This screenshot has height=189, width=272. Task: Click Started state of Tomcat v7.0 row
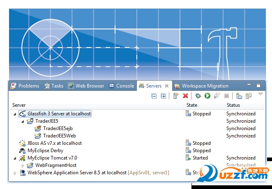click(200, 158)
